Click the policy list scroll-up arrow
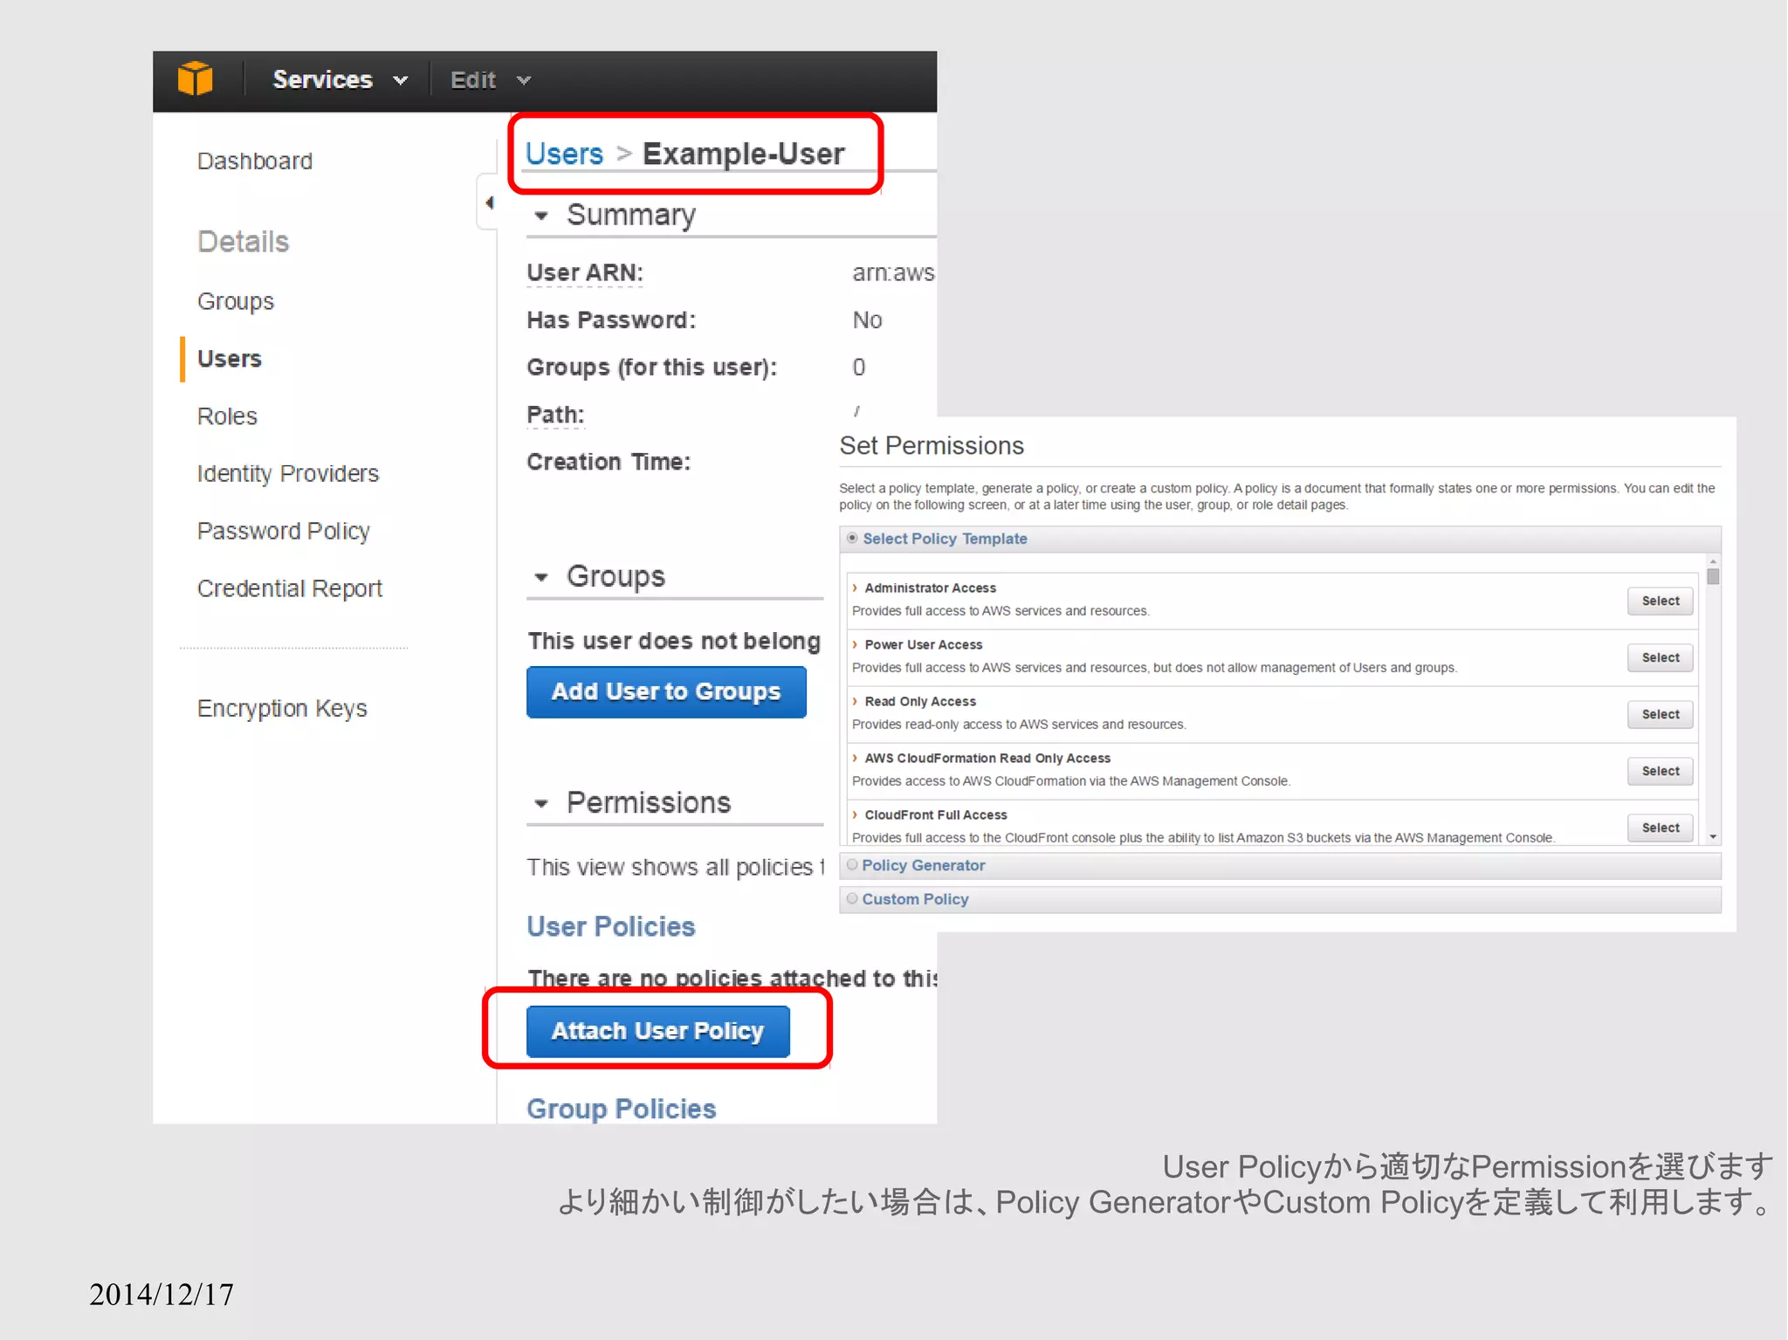Image resolution: width=1788 pixels, height=1340 pixels. click(x=1713, y=561)
